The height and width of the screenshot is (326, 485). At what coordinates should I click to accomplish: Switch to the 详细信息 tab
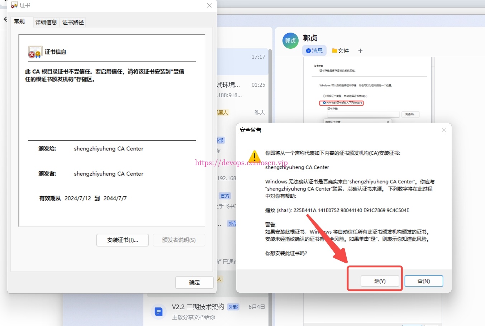46,22
